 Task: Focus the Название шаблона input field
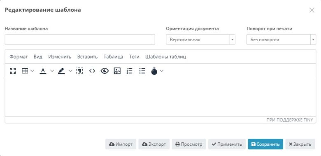coord(80,40)
